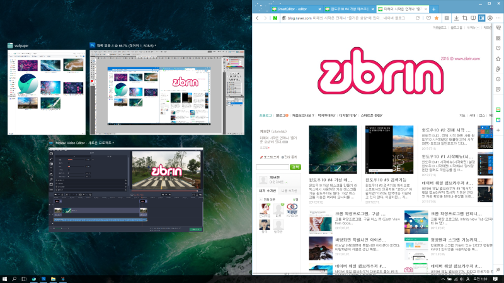The width and height of the screenshot is (504, 283).
Task: Open a new browser tab with plus
Action: (433, 9)
